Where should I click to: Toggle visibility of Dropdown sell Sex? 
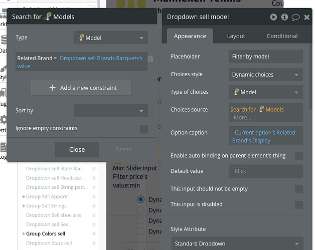point(94,224)
